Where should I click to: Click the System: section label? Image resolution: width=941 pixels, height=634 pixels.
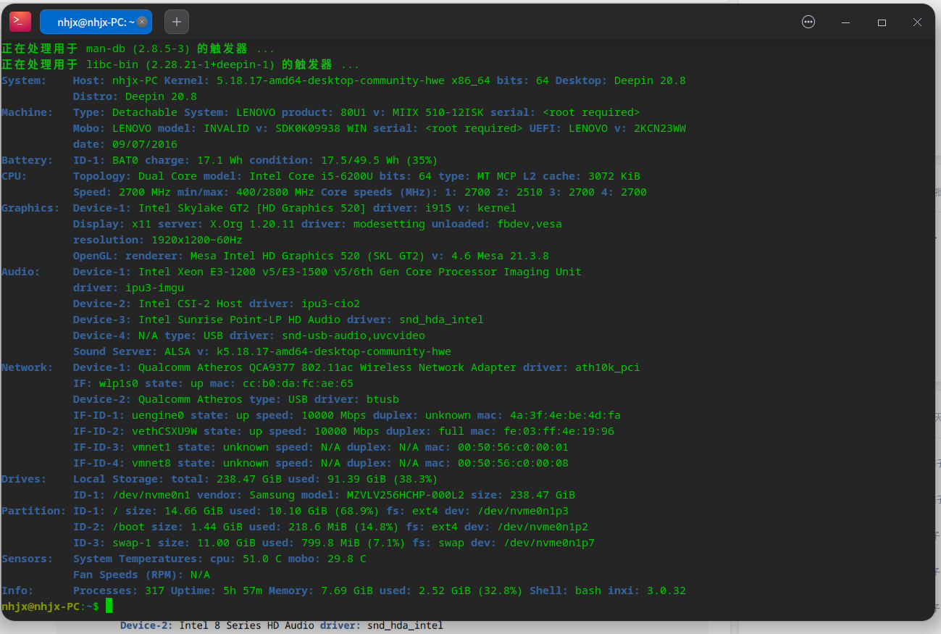coord(24,80)
